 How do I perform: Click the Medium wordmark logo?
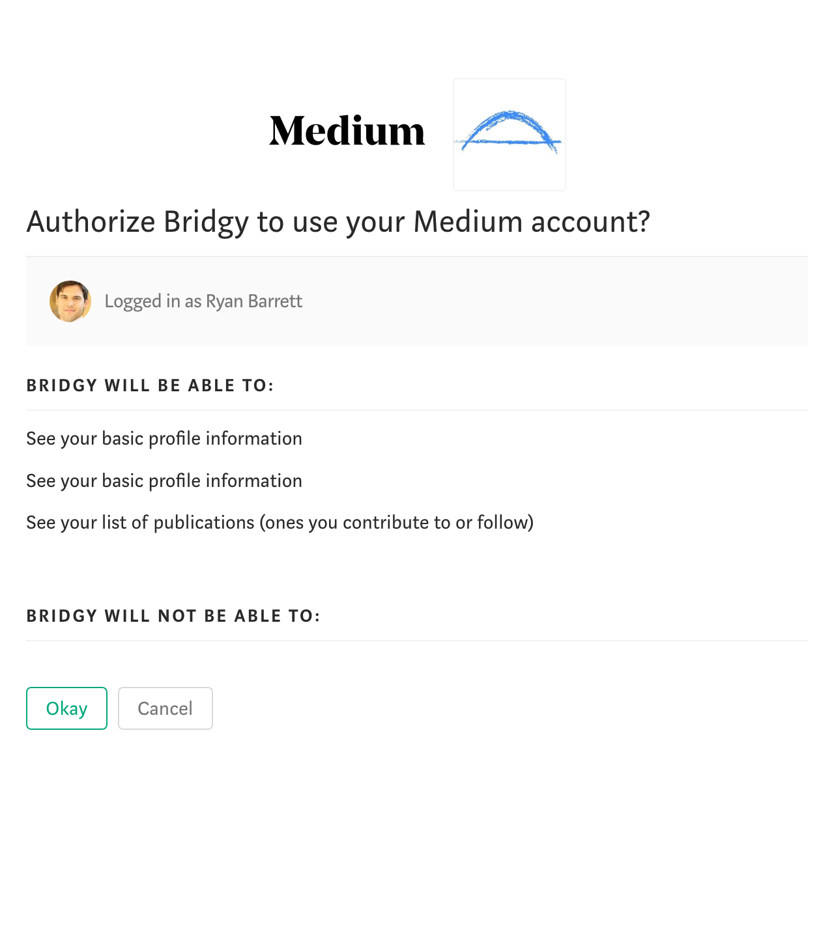coord(347,131)
